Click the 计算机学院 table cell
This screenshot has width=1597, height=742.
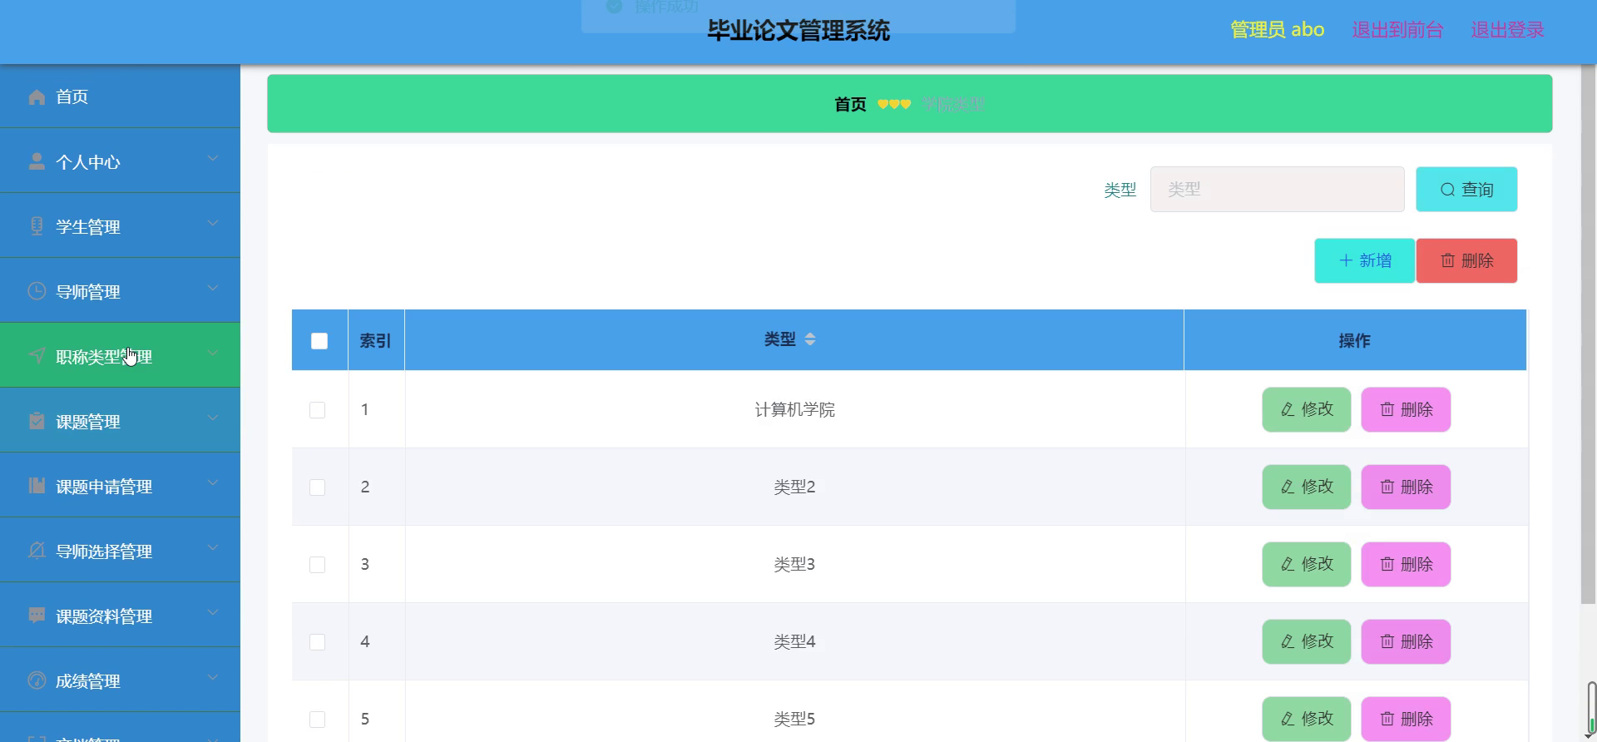[x=794, y=409]
